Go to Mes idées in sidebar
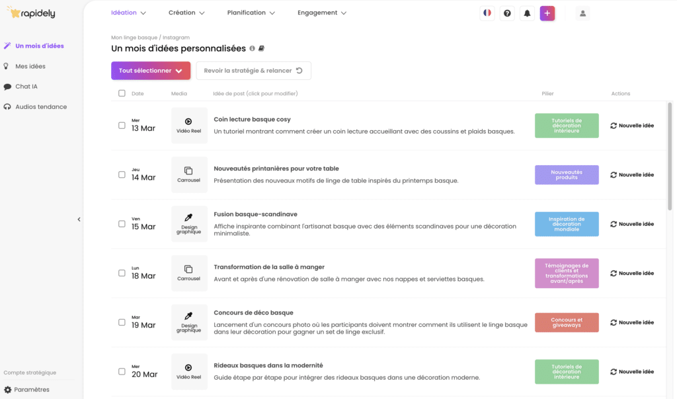This screenshot has height=399, width=677. pos(30,66)
